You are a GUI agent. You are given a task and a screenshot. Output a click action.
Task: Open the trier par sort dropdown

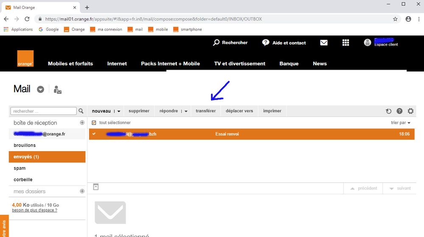click(401, 123)
